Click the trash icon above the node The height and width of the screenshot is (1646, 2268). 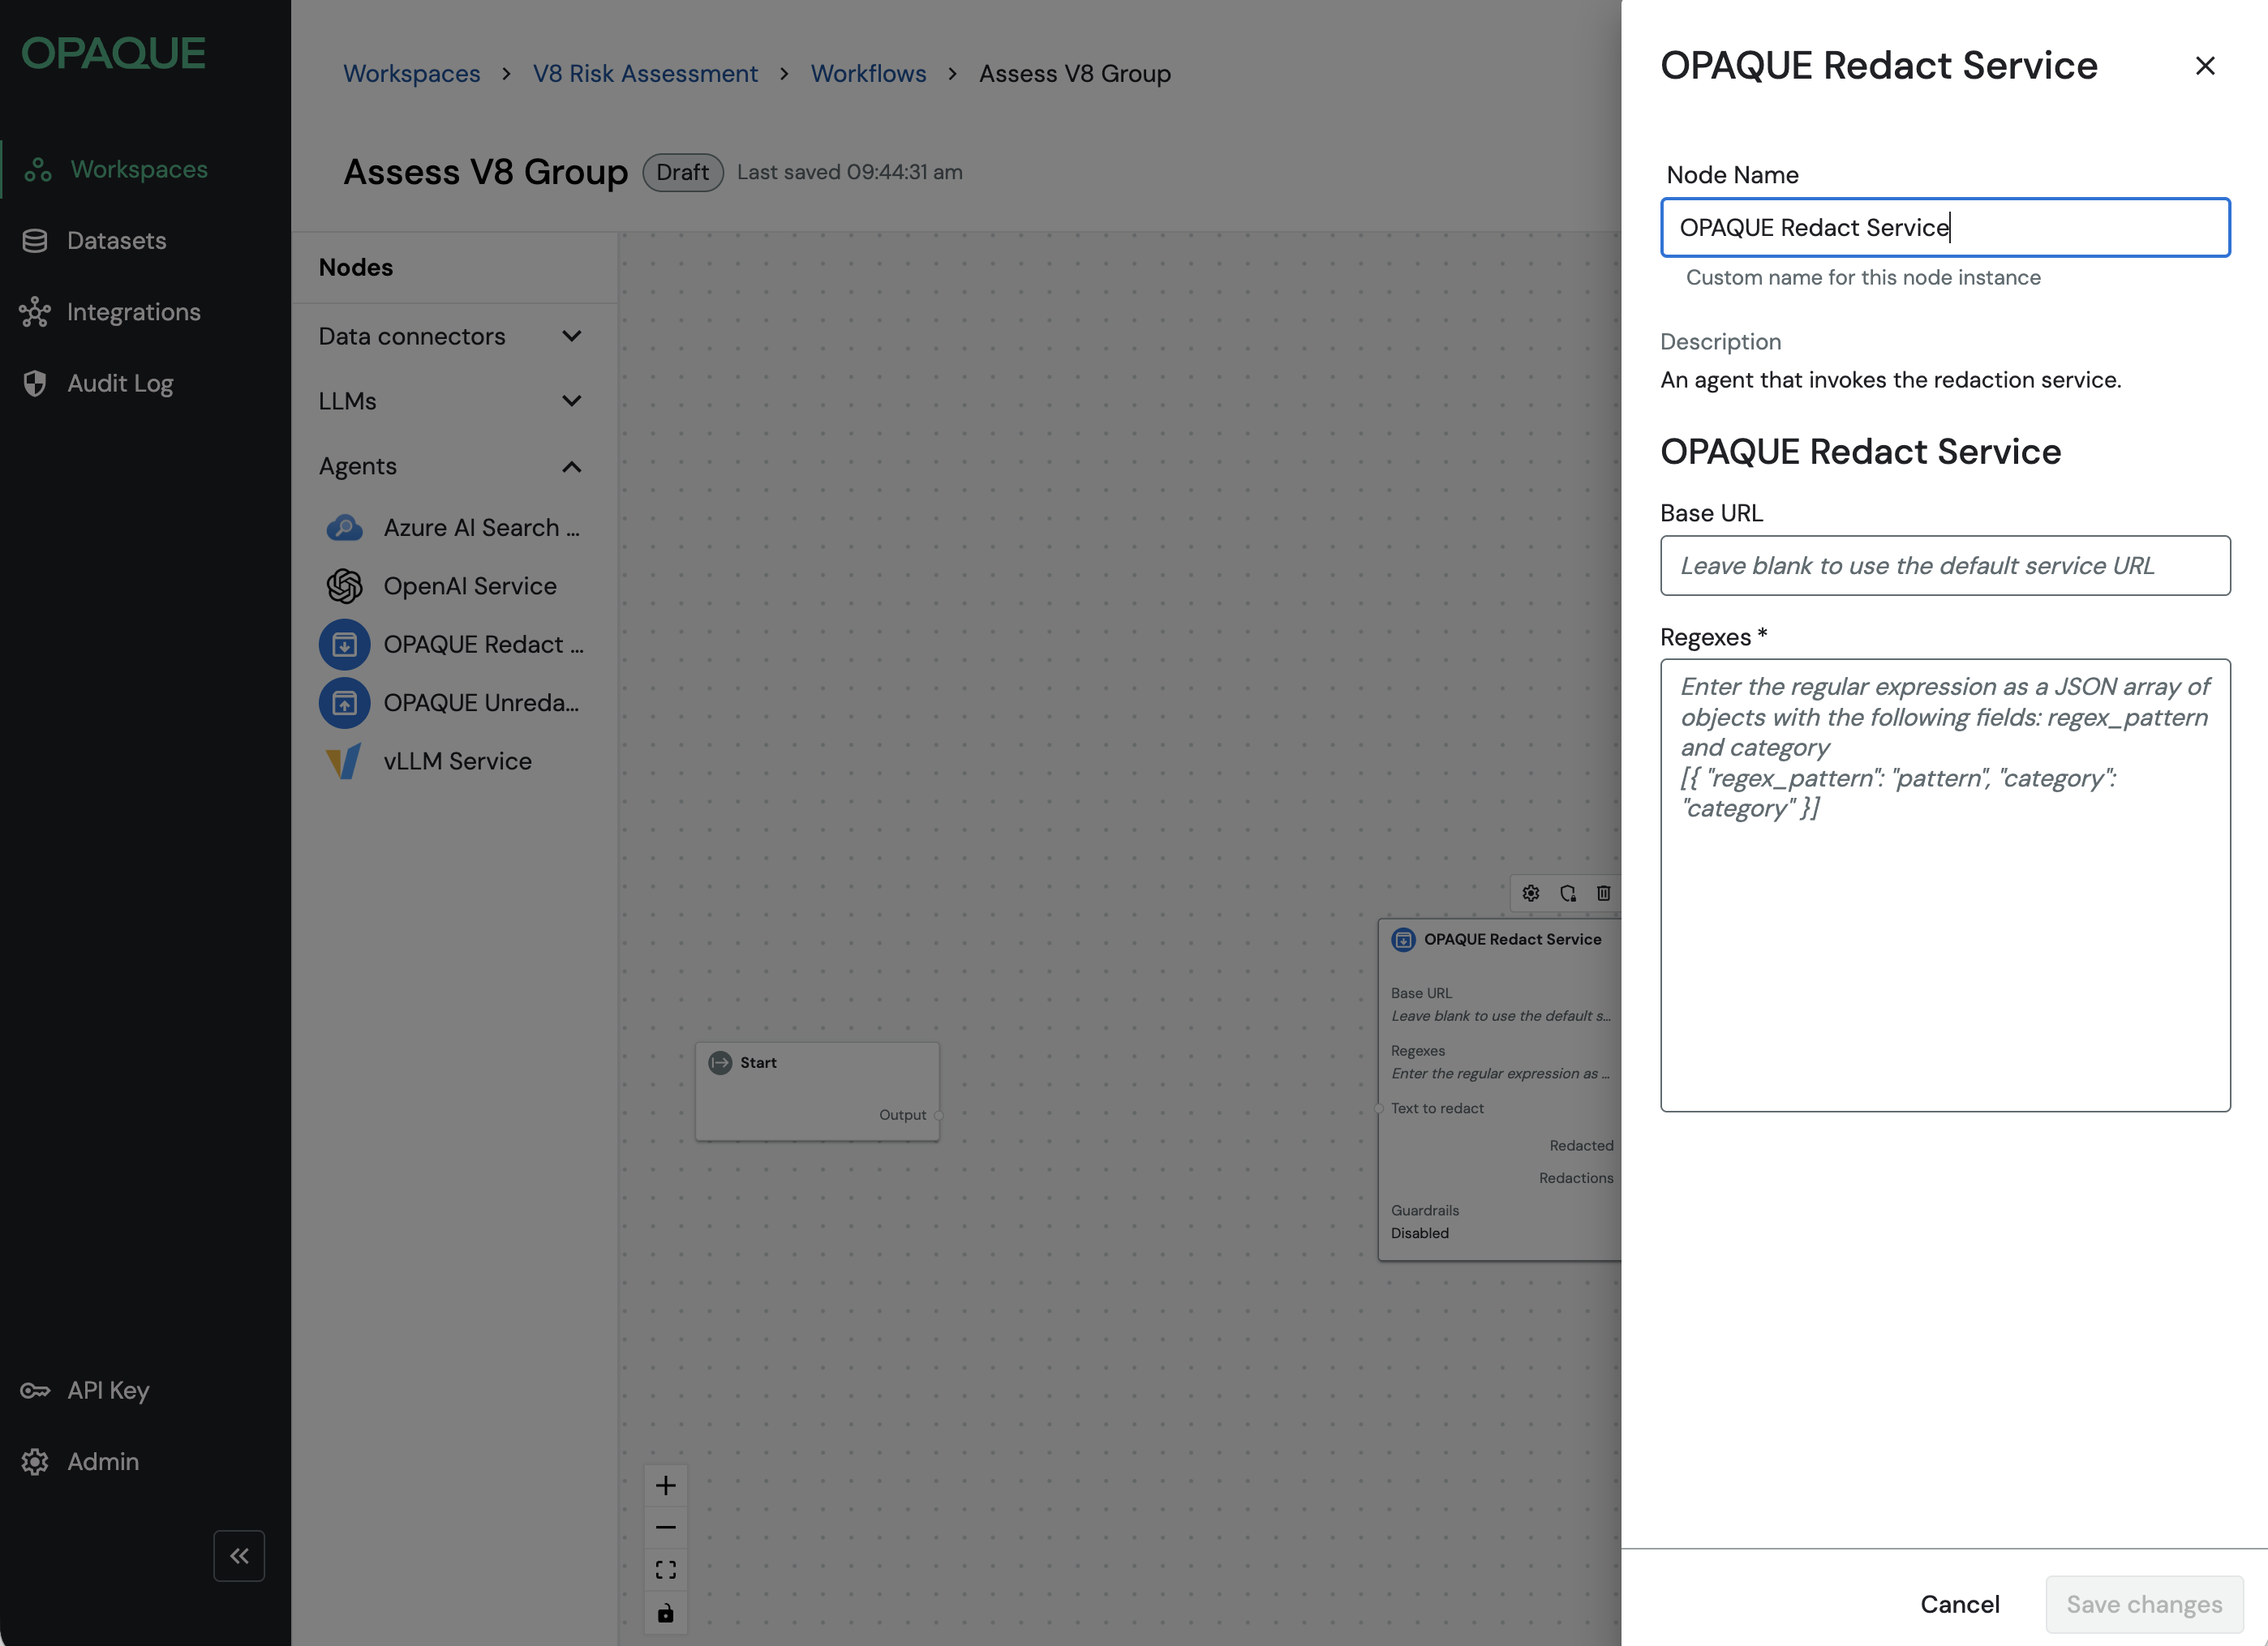click(x=1603, y=894)
